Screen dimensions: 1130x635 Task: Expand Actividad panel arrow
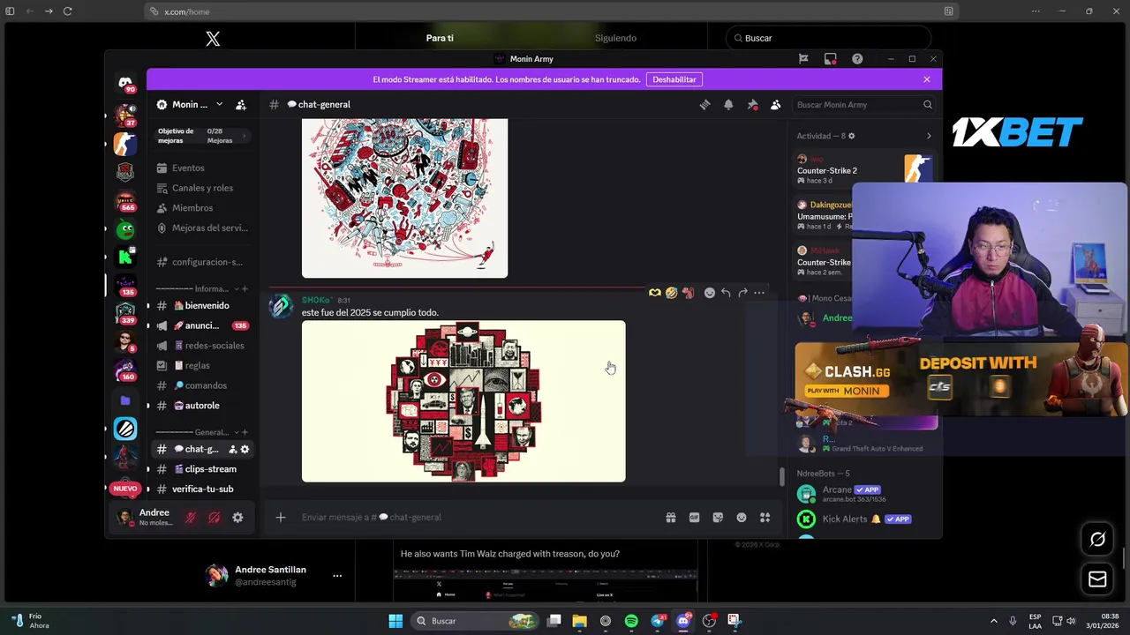928,136
